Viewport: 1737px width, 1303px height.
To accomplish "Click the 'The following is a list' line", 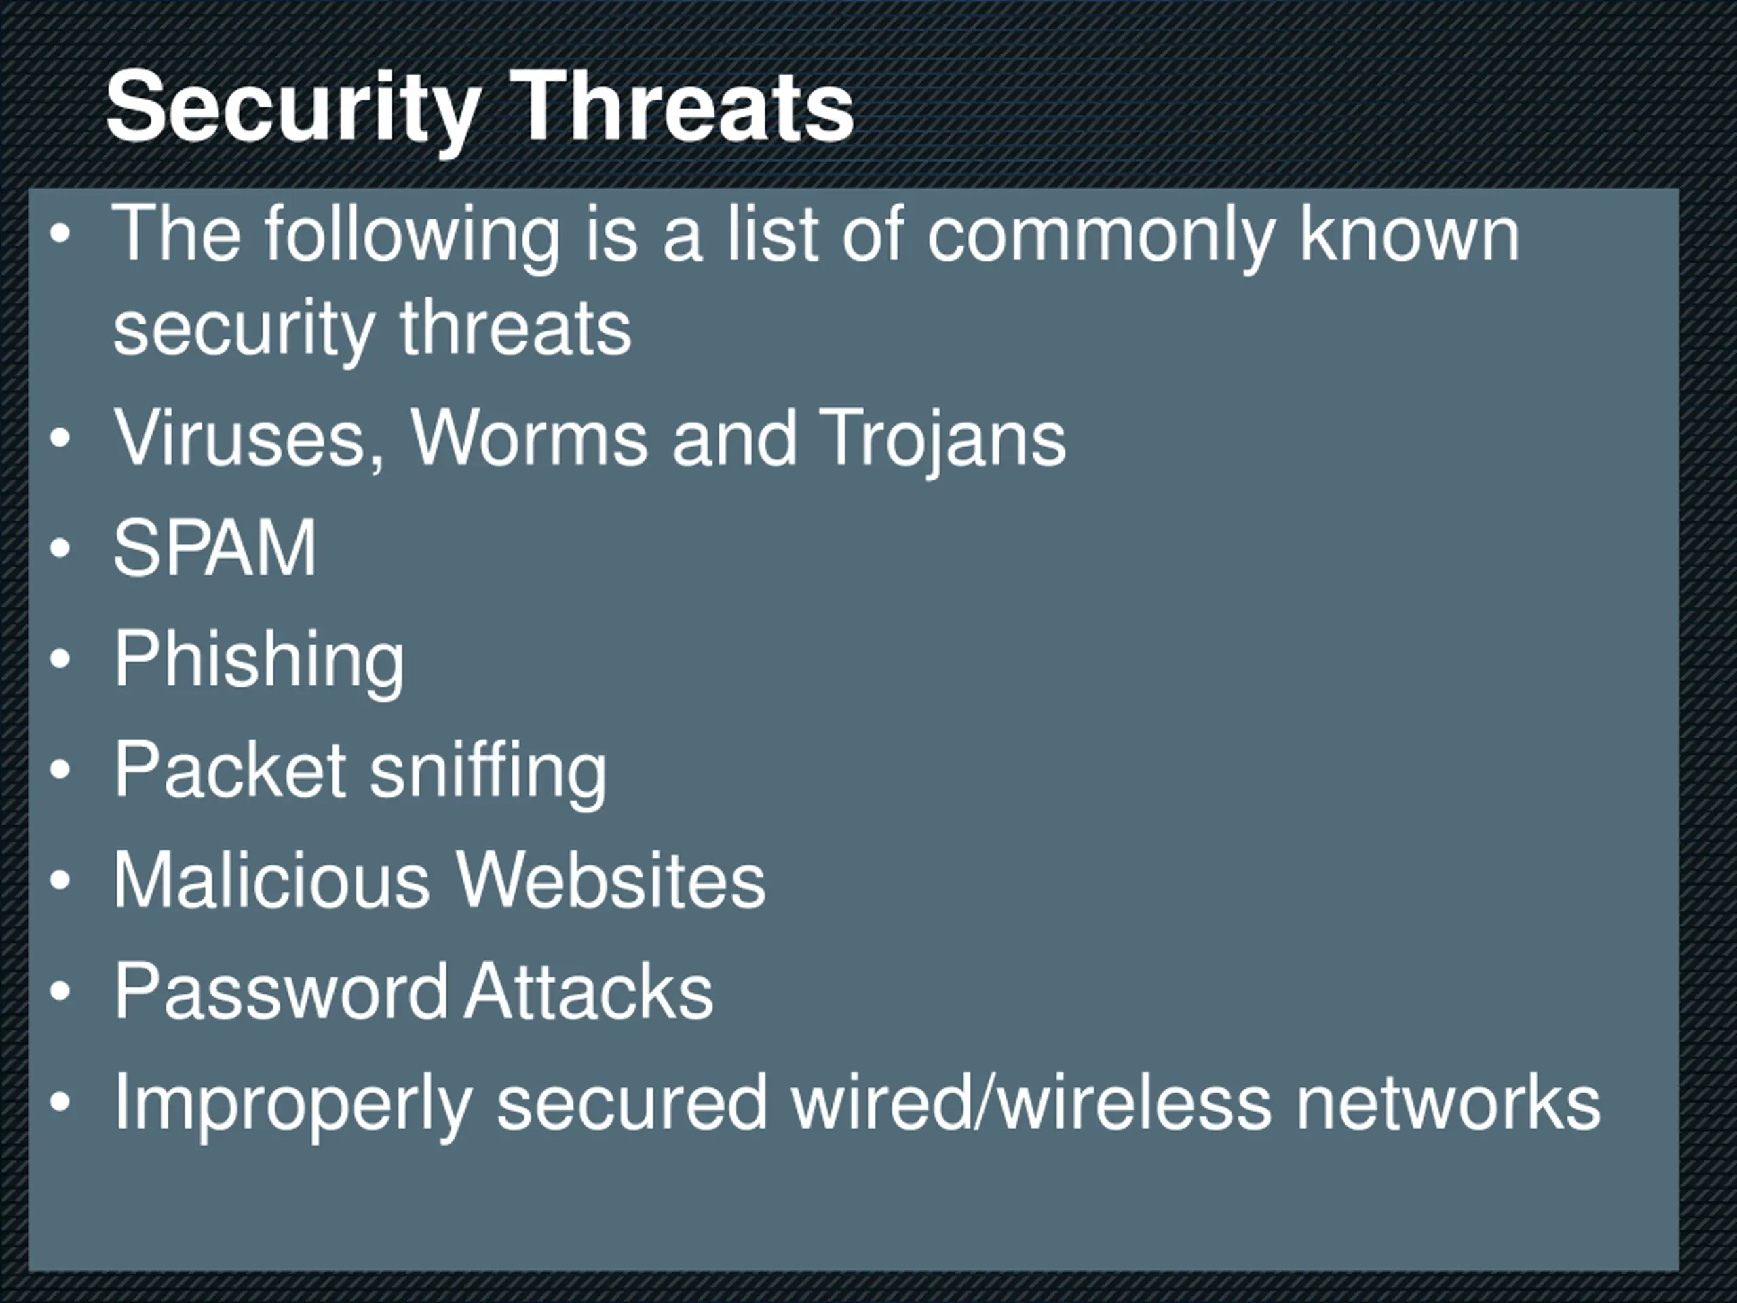I will [x=817, y=233].
